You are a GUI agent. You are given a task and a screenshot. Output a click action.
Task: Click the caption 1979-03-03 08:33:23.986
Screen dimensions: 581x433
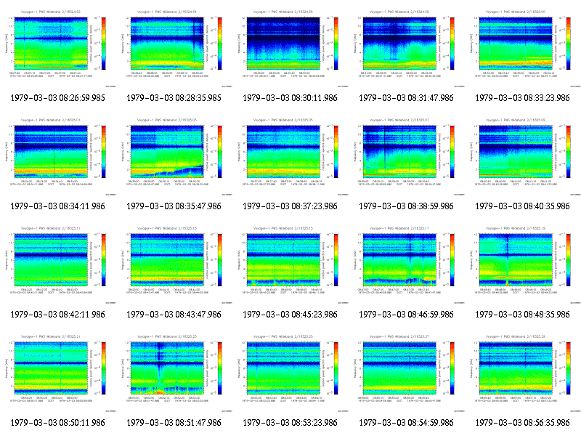click(522, 98)
